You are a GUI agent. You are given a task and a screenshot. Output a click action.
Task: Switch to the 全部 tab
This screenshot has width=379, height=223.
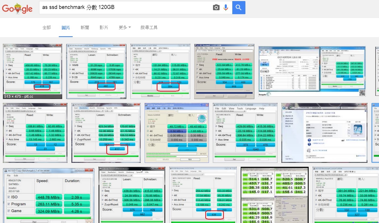tap(47, 28)
